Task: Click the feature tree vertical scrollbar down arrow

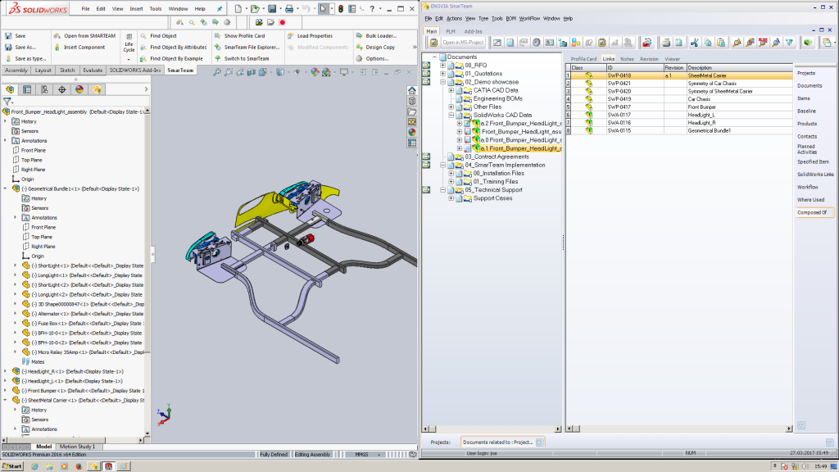Action: pos(147,433)
